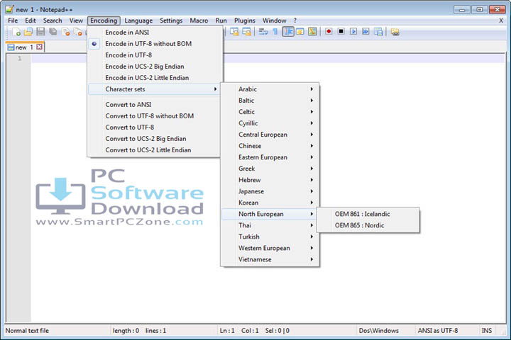Viewport: 511px width, 340px height.
Task: Click the User Defined Language icon
Action: pos(300,32)
